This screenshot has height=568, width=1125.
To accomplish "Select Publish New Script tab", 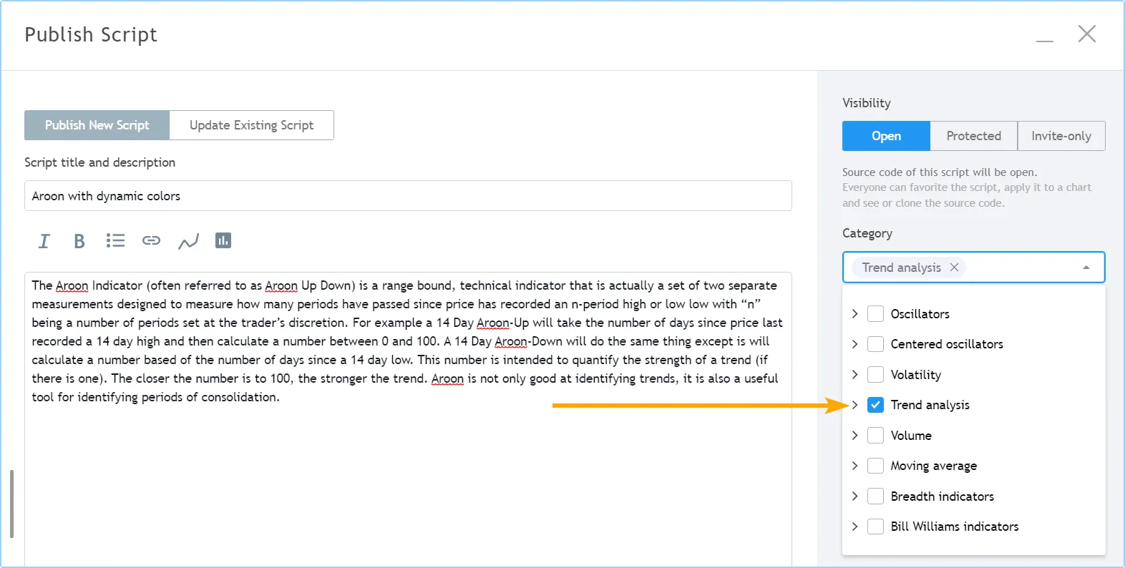I will (x=97, y=125).
